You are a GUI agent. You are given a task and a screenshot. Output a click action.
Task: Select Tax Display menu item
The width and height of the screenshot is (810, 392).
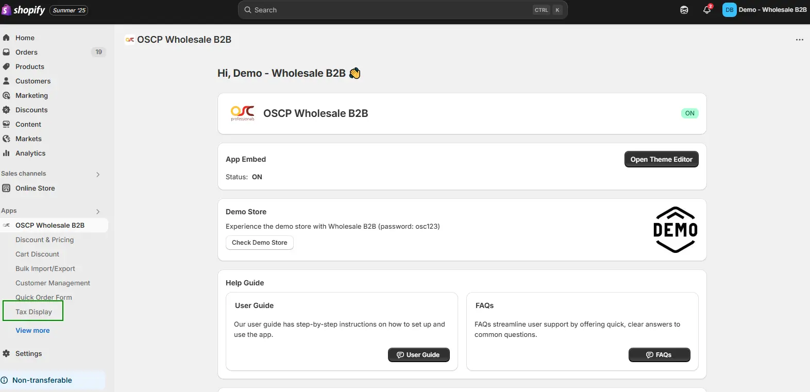pyautogui.click(x=33, y=312)
